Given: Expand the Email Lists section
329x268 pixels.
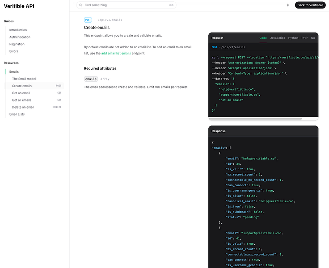Looking at the screenshot, I should (17, 114).
